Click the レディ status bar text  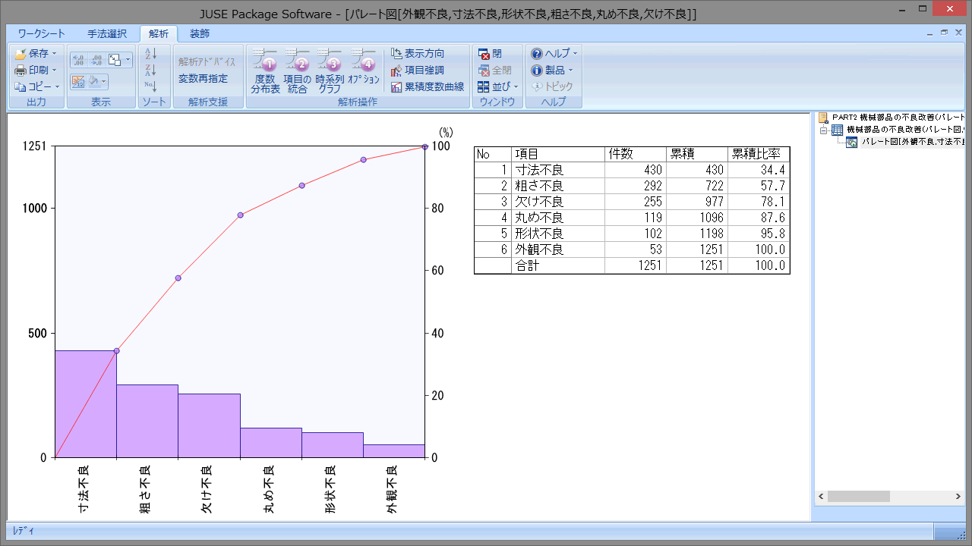[23, 531]
